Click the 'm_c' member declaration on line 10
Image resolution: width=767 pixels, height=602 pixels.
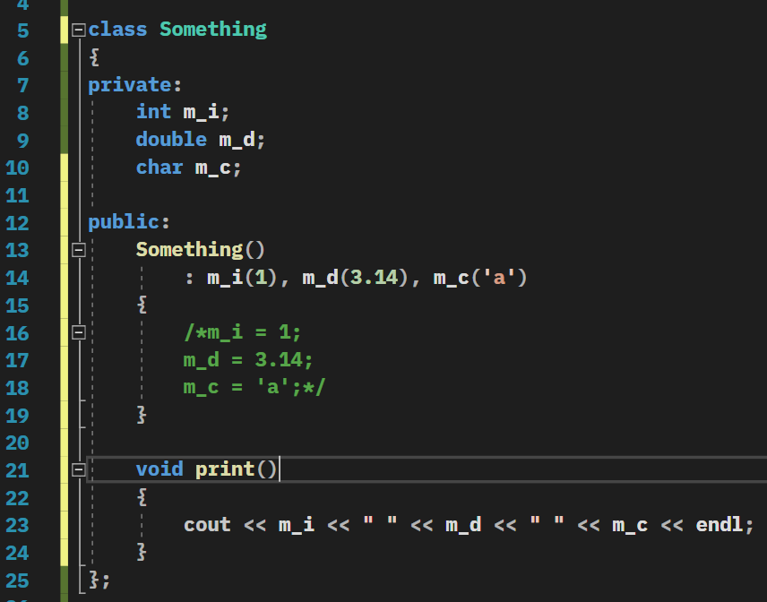point(212,168)
